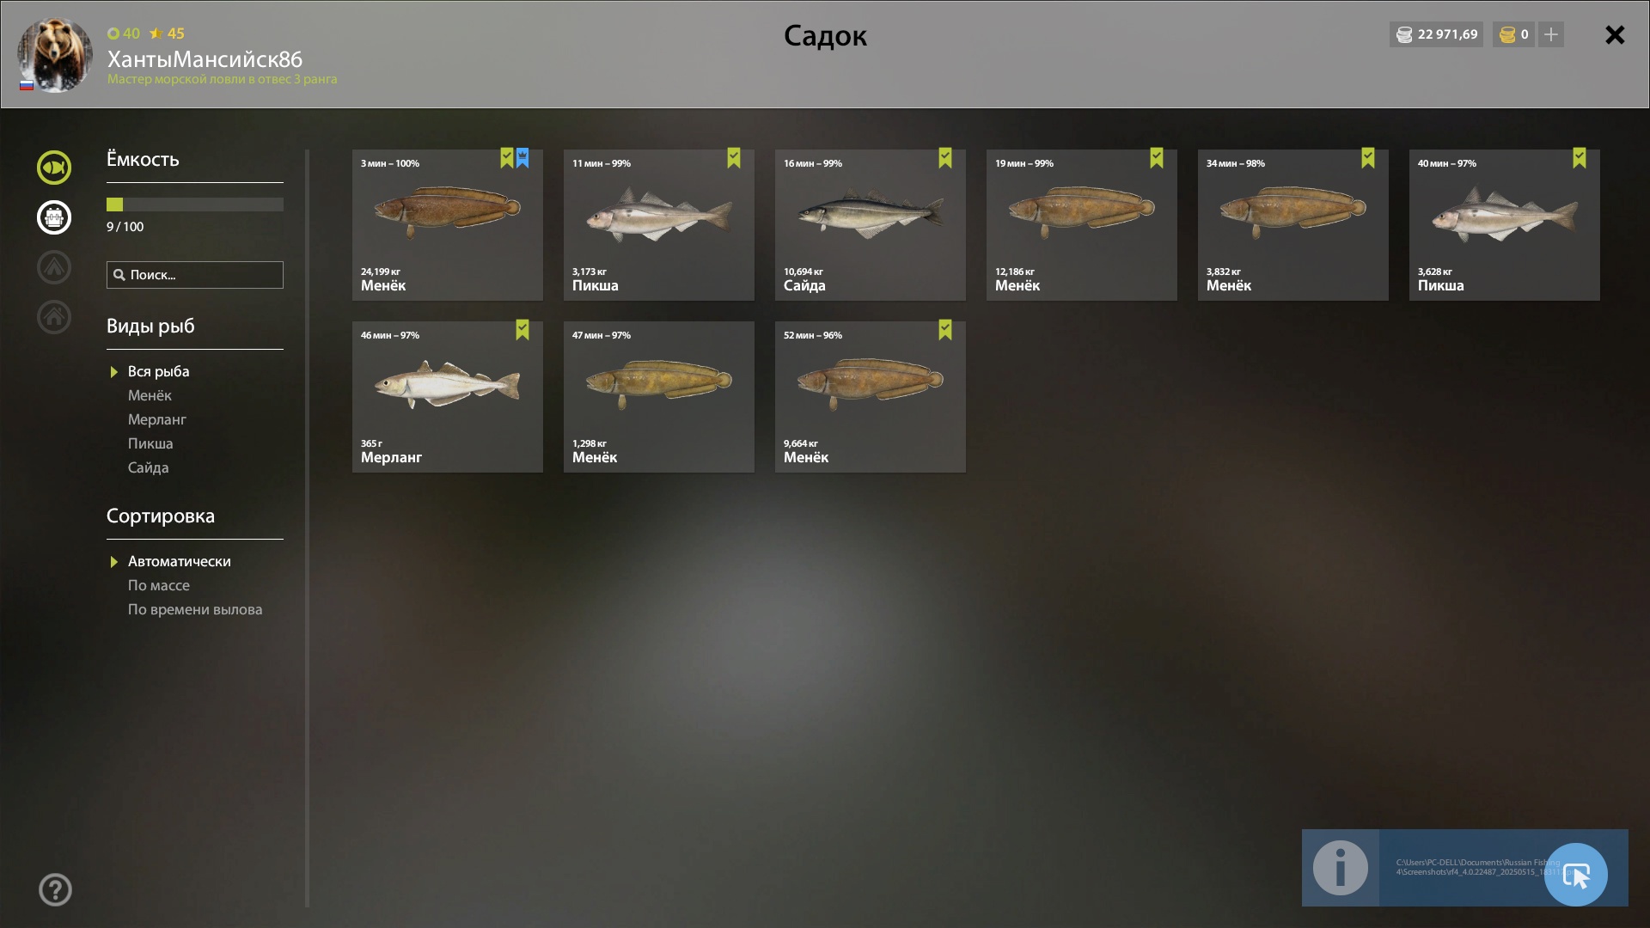Sort fish По массе

point(159,585)
